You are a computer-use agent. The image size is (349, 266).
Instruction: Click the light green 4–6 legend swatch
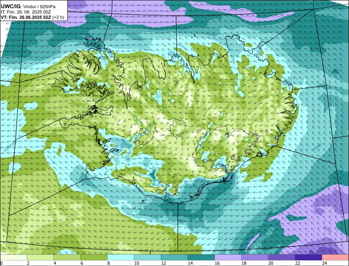pos(67,257)
